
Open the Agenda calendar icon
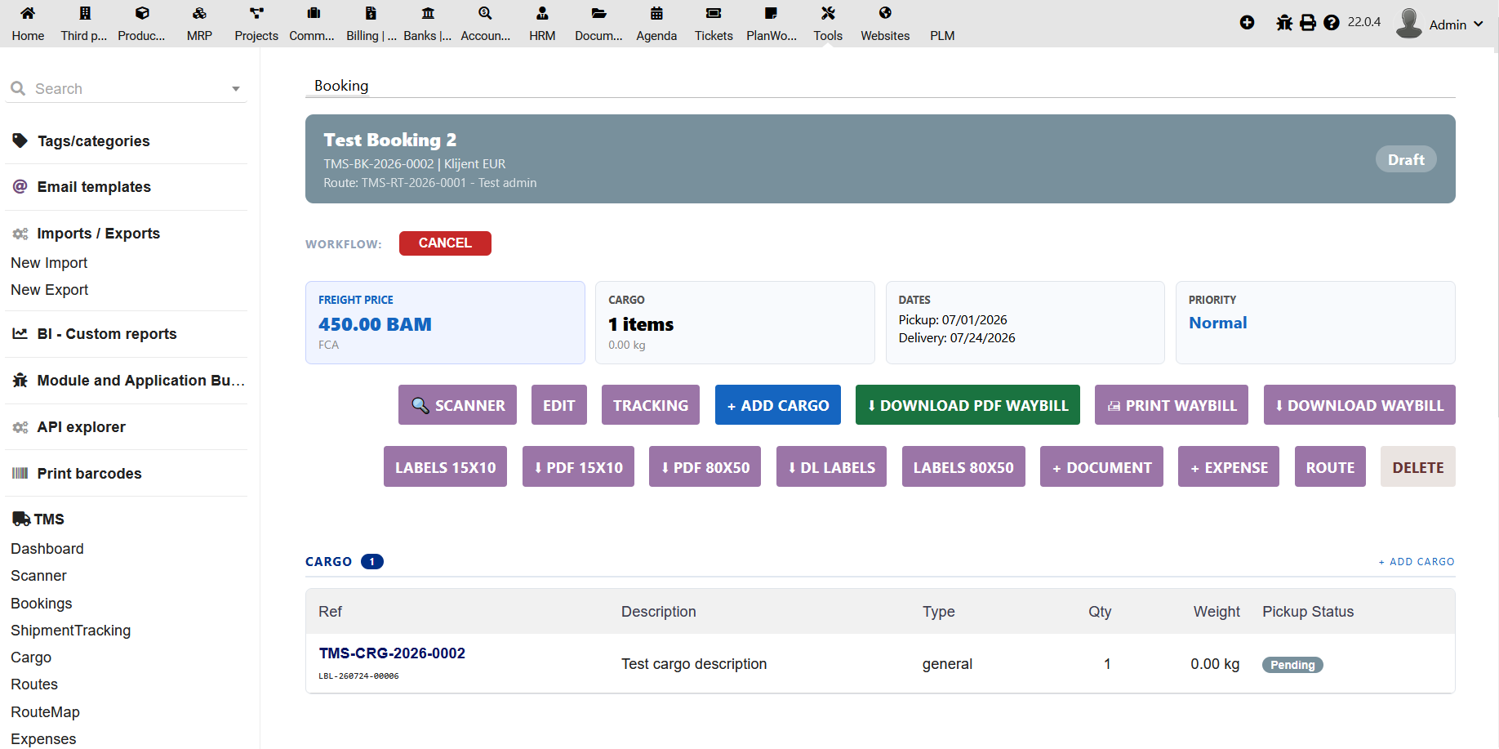(x=656, y=13)
